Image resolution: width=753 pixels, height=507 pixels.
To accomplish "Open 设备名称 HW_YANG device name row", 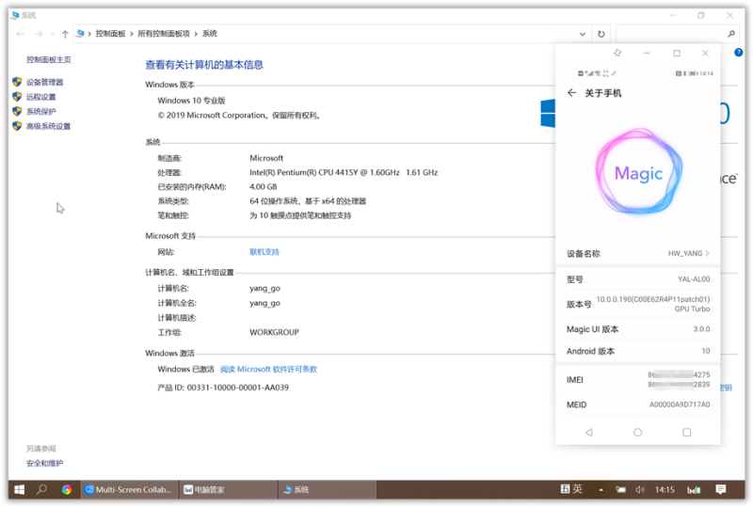I will point(638,254).
